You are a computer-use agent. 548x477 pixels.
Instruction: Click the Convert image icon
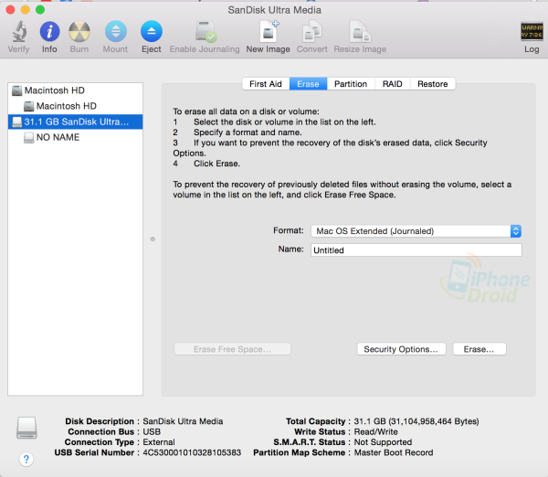point(312,31)
